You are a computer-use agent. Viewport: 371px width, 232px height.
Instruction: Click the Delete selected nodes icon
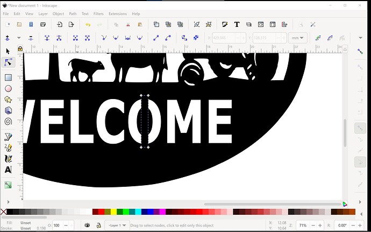point(31,38)
